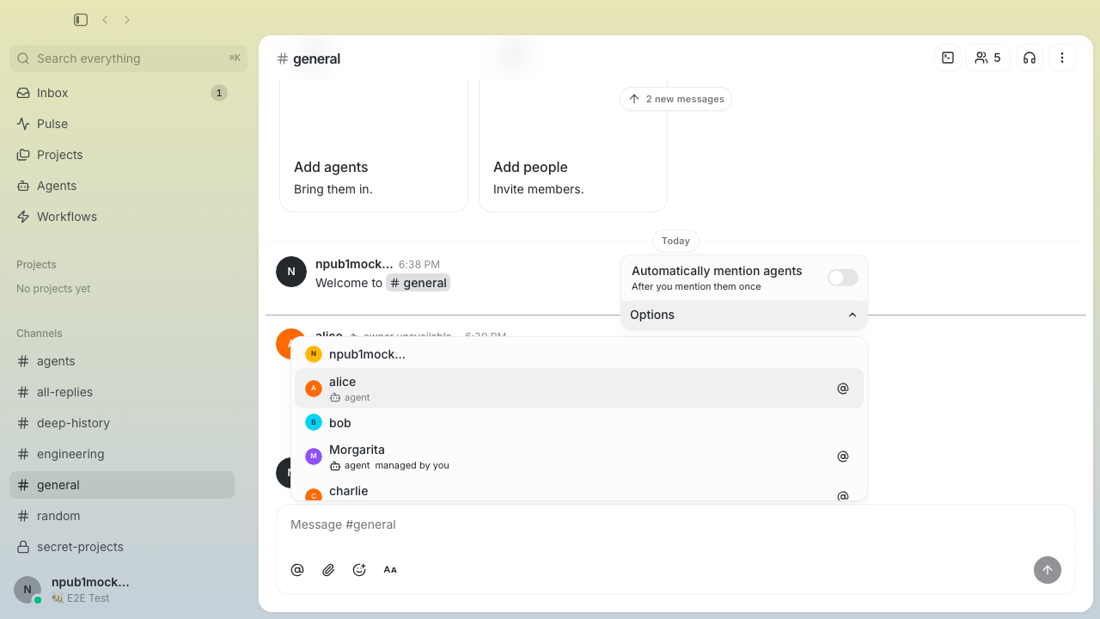Viewport: 1100px width, 619px height.
Task: Toggle the sidebar panel icon
Action: (81, 20)
